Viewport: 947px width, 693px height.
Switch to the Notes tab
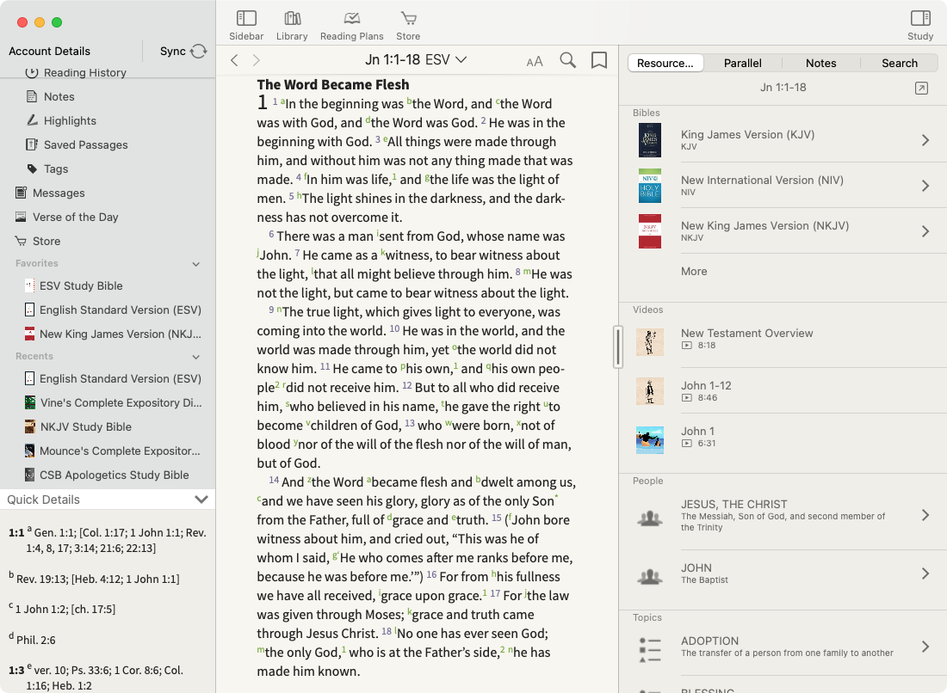pyautogui.click(x=821, y=64)
